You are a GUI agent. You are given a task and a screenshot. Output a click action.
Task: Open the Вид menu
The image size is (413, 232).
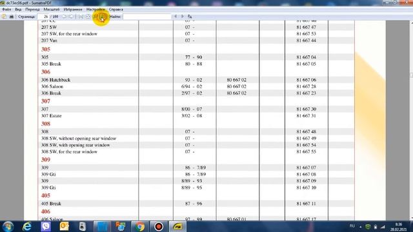(x=18, y=9)
